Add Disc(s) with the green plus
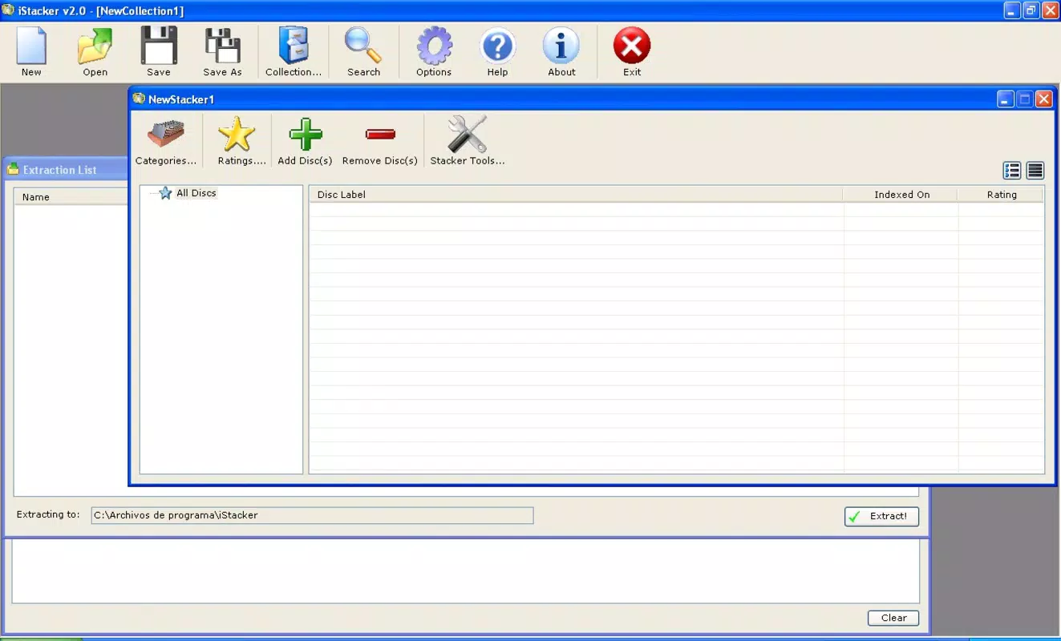This screenshot has width=1061, height=641. [305, 141]
